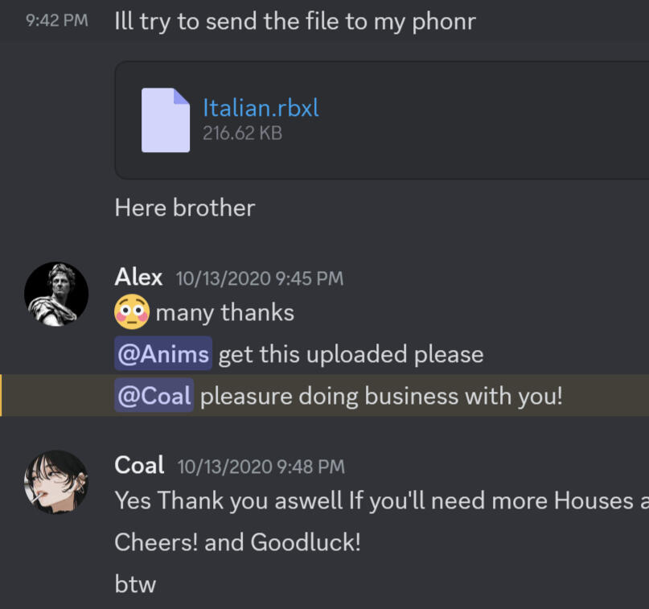
Task: Open Alex's profile avatar
Action: coord(56,294)
